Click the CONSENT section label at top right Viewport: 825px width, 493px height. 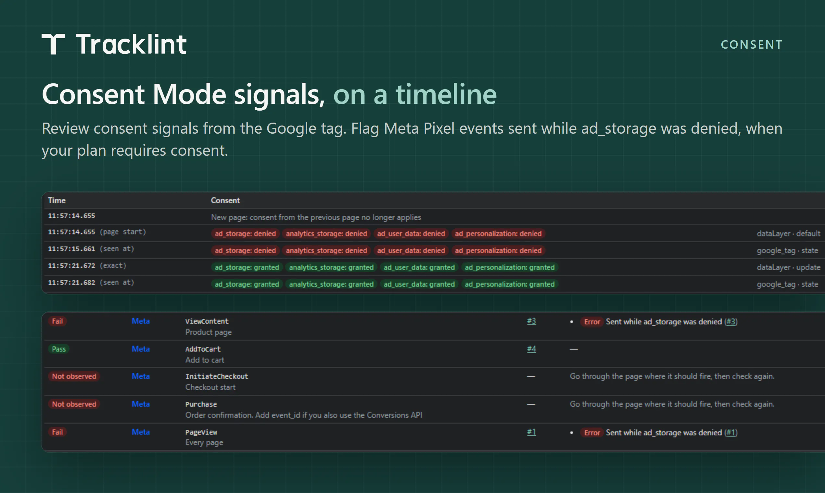(752, 44)
